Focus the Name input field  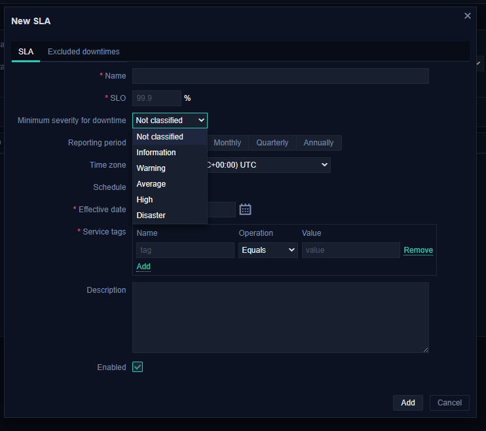point(280,76)
